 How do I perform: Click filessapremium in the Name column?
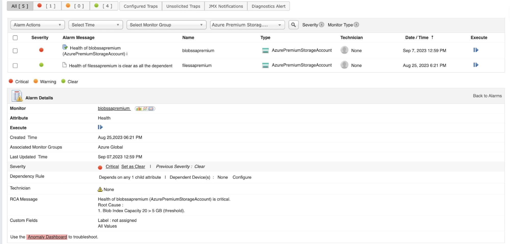point(197,65)
